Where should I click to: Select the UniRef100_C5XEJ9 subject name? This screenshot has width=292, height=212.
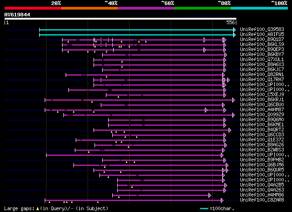[262, 95]
